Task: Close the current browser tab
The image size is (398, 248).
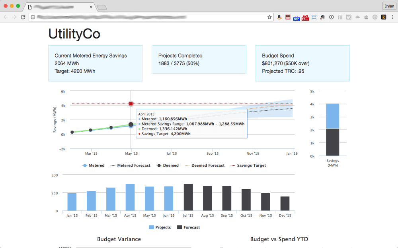Action: [91, 7]
